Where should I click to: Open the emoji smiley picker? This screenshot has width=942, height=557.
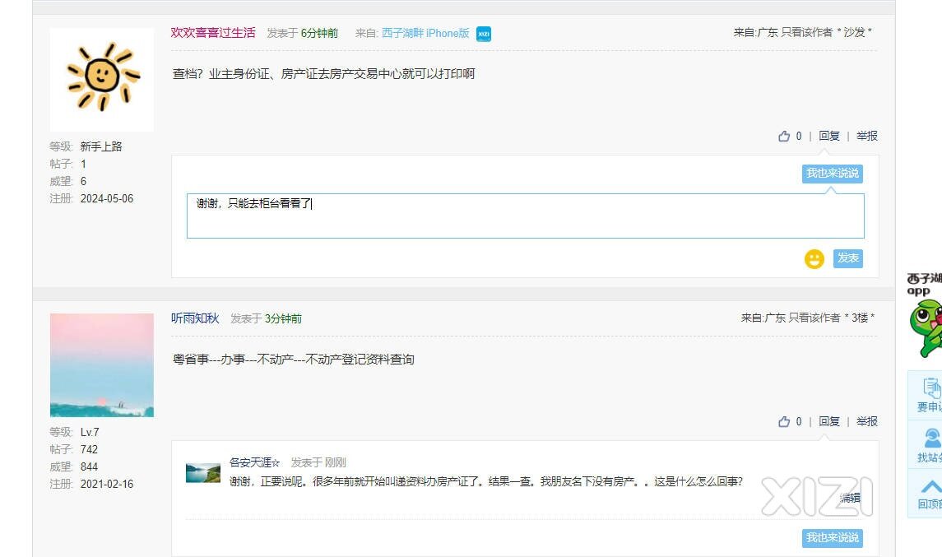pos(814,259)
